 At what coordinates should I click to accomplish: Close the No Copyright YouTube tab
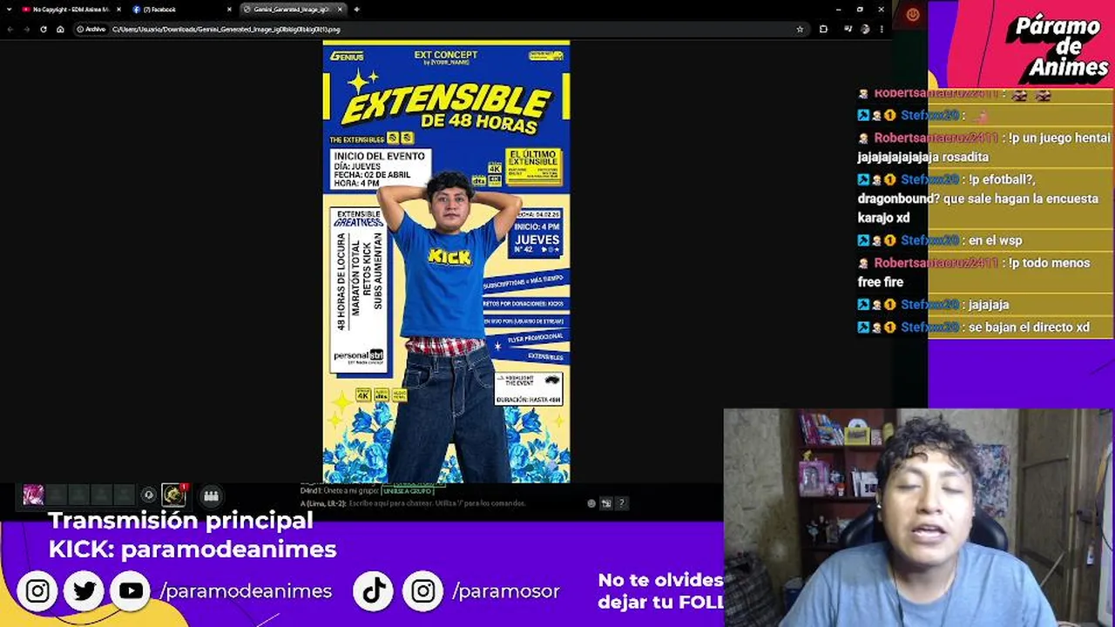click(x=117, y=10)
